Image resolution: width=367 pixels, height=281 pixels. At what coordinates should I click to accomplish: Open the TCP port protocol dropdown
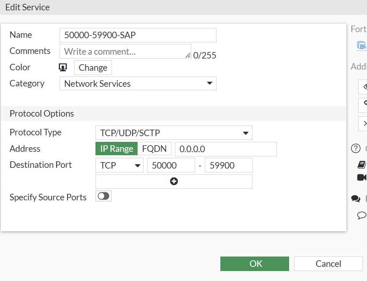click(x=120, y=165)
